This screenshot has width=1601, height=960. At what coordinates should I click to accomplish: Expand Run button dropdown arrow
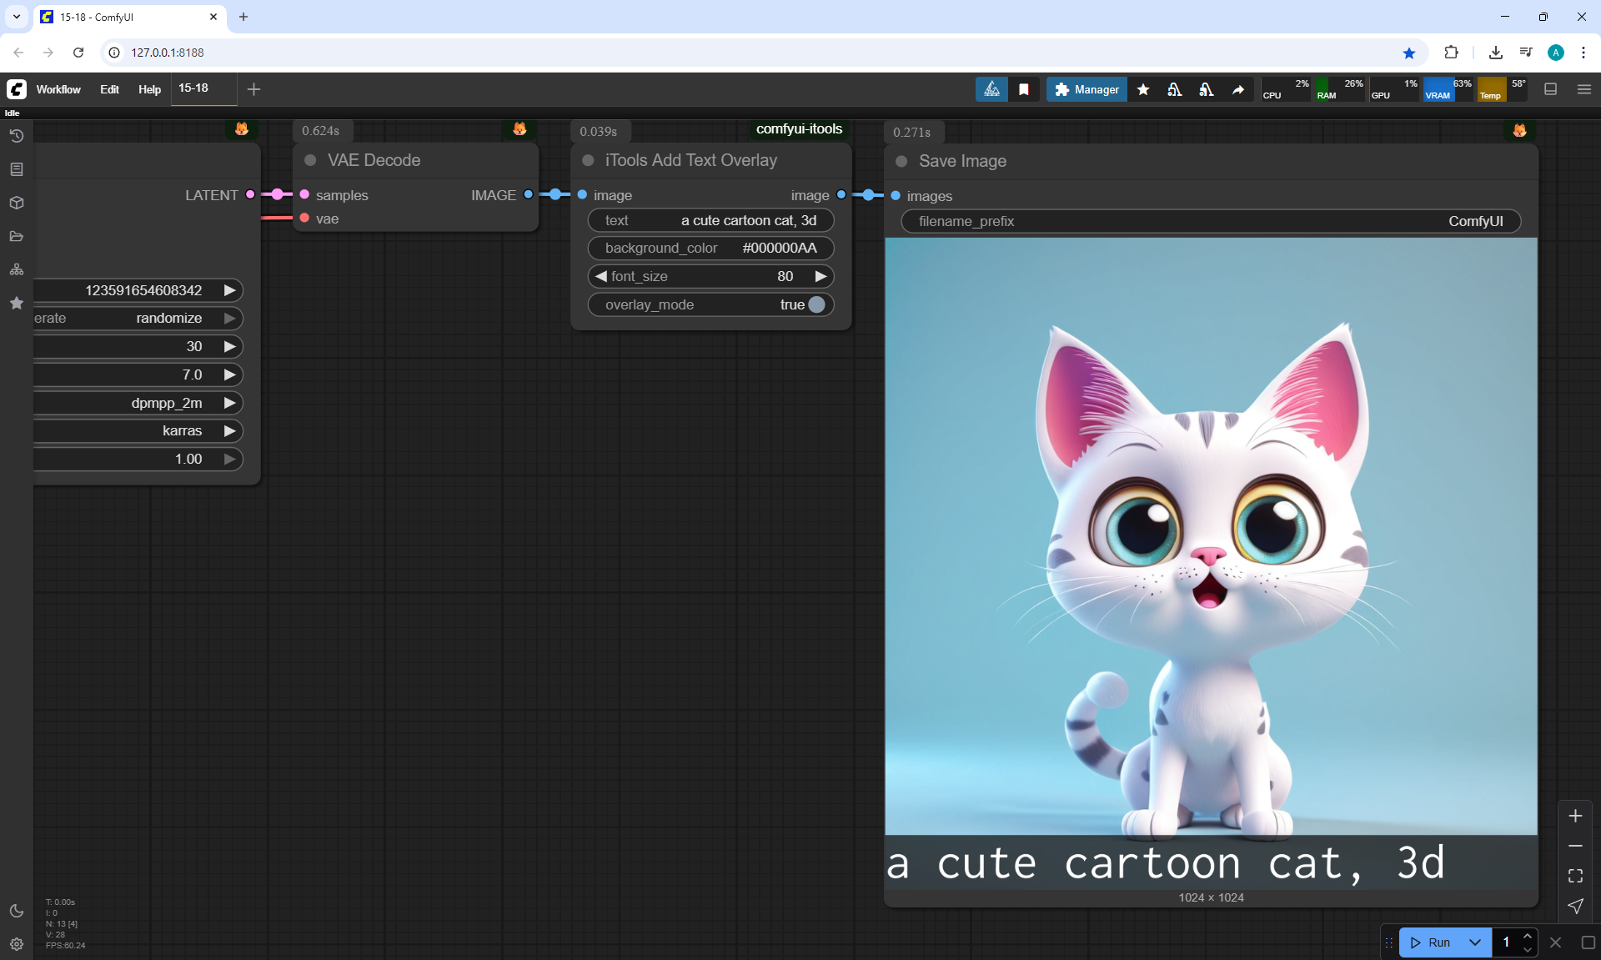1474,942
